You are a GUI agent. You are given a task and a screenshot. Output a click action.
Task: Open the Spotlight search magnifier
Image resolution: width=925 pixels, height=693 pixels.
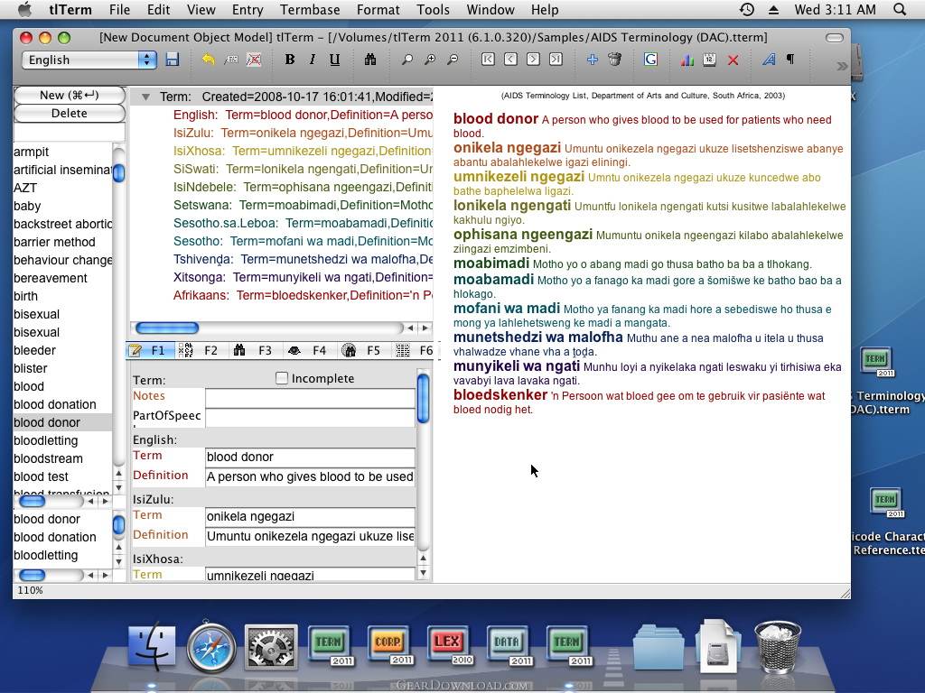coord(900,9)
